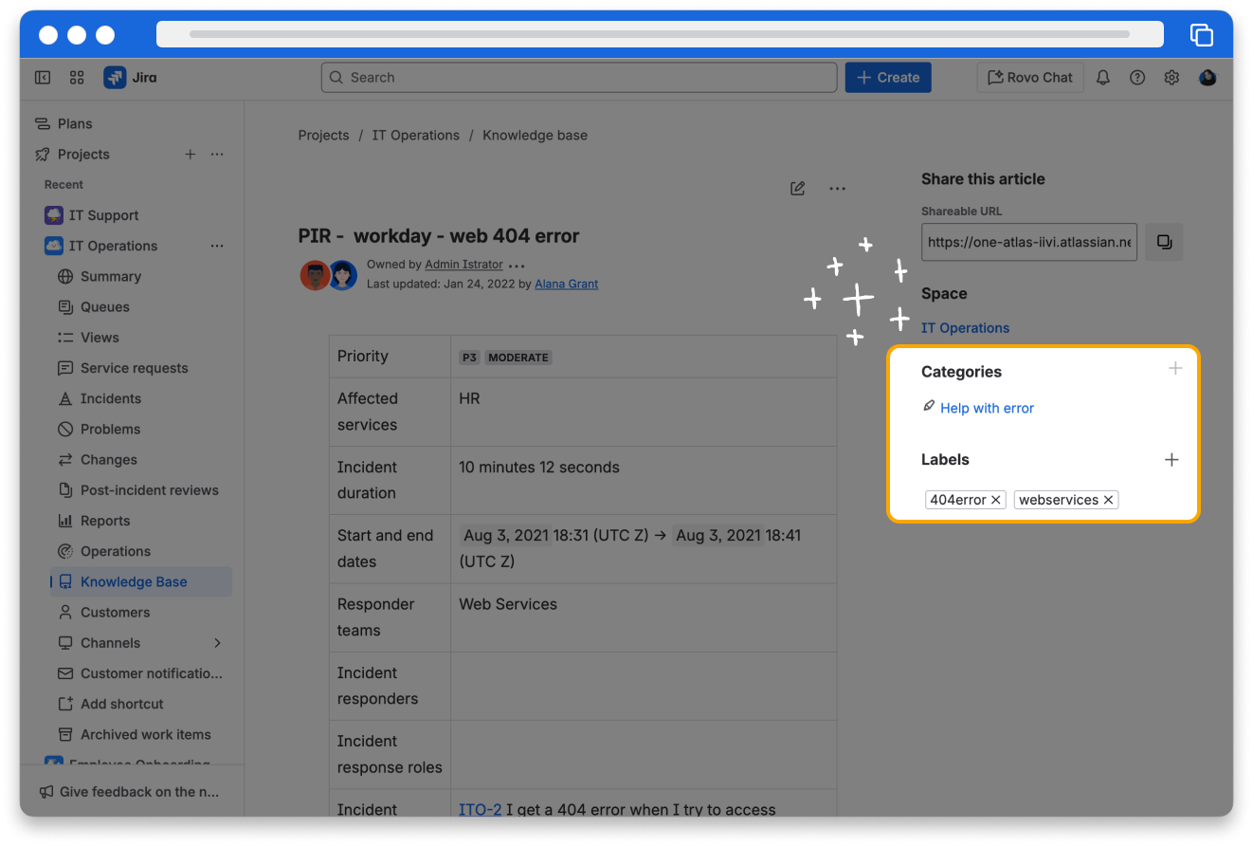The image size is (1253, 846).
Task: Open Rovo Chat
Action: [x=1030, y=78]
